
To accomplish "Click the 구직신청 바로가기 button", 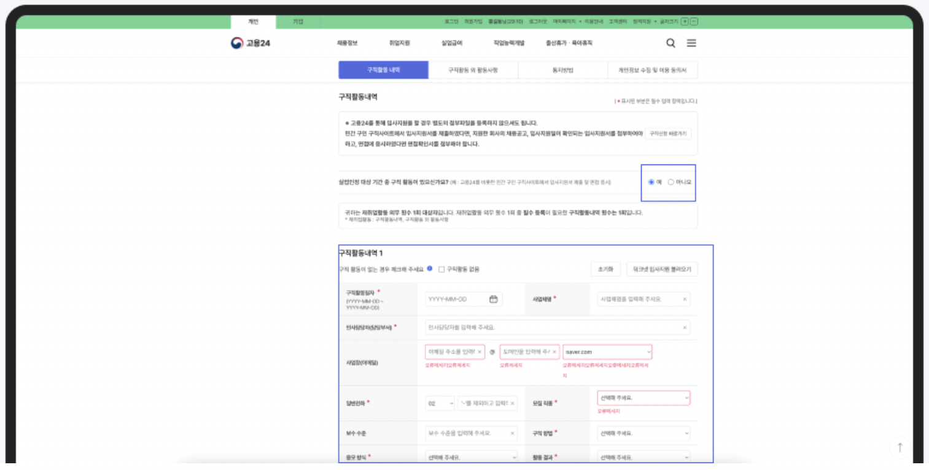I will pos(668,133).
